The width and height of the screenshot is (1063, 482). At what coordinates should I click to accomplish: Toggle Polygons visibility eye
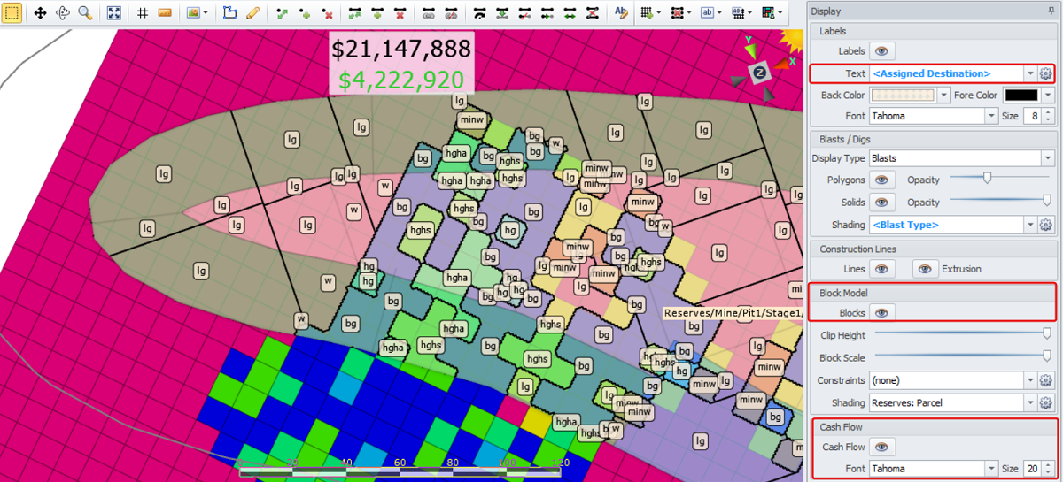tap(882, 180)
